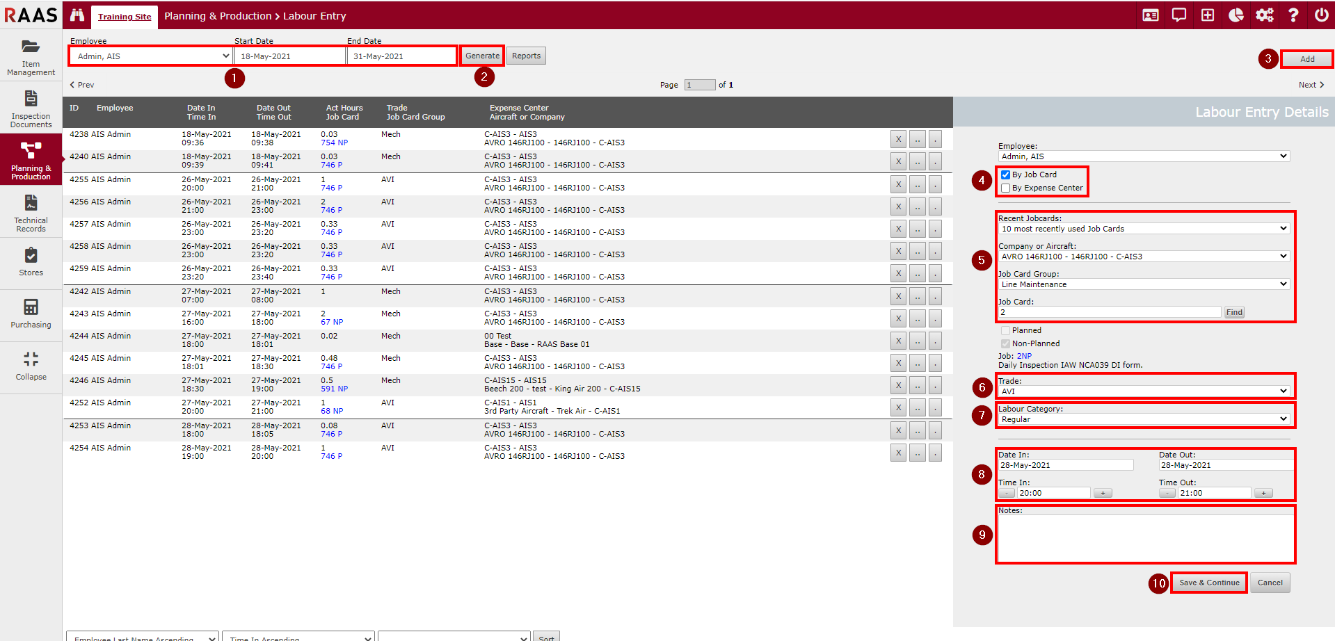Open the chat messages icon
The image size is (1335, 641).
click(1179, 15)
